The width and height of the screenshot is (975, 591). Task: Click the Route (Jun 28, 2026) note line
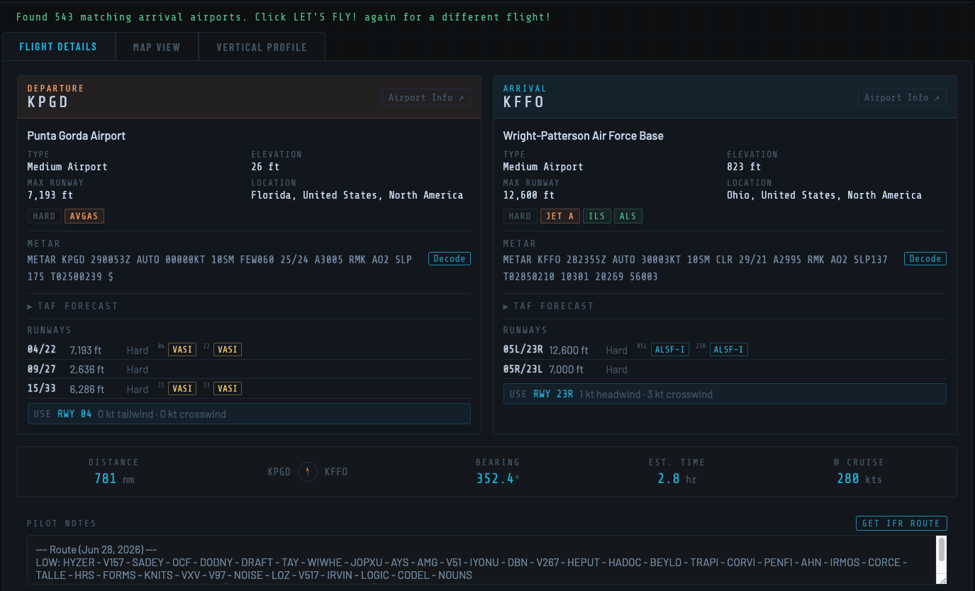click(x=96, y=550)
